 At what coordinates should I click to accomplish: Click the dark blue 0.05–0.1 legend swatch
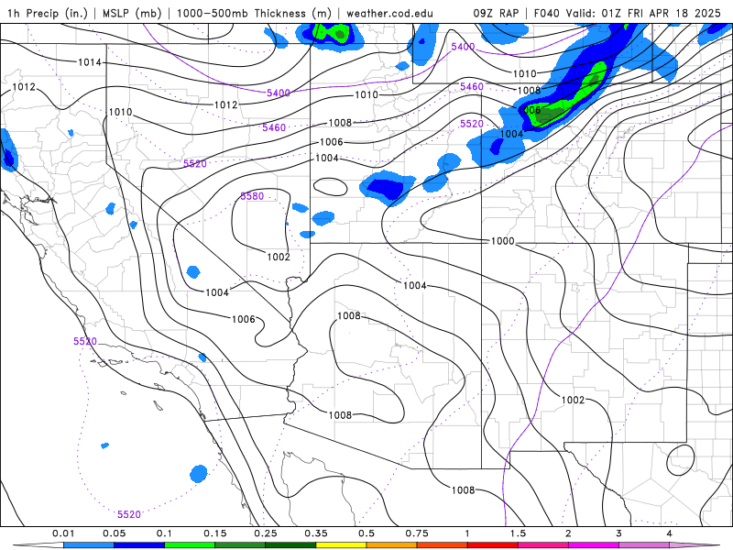click(139, 545)
